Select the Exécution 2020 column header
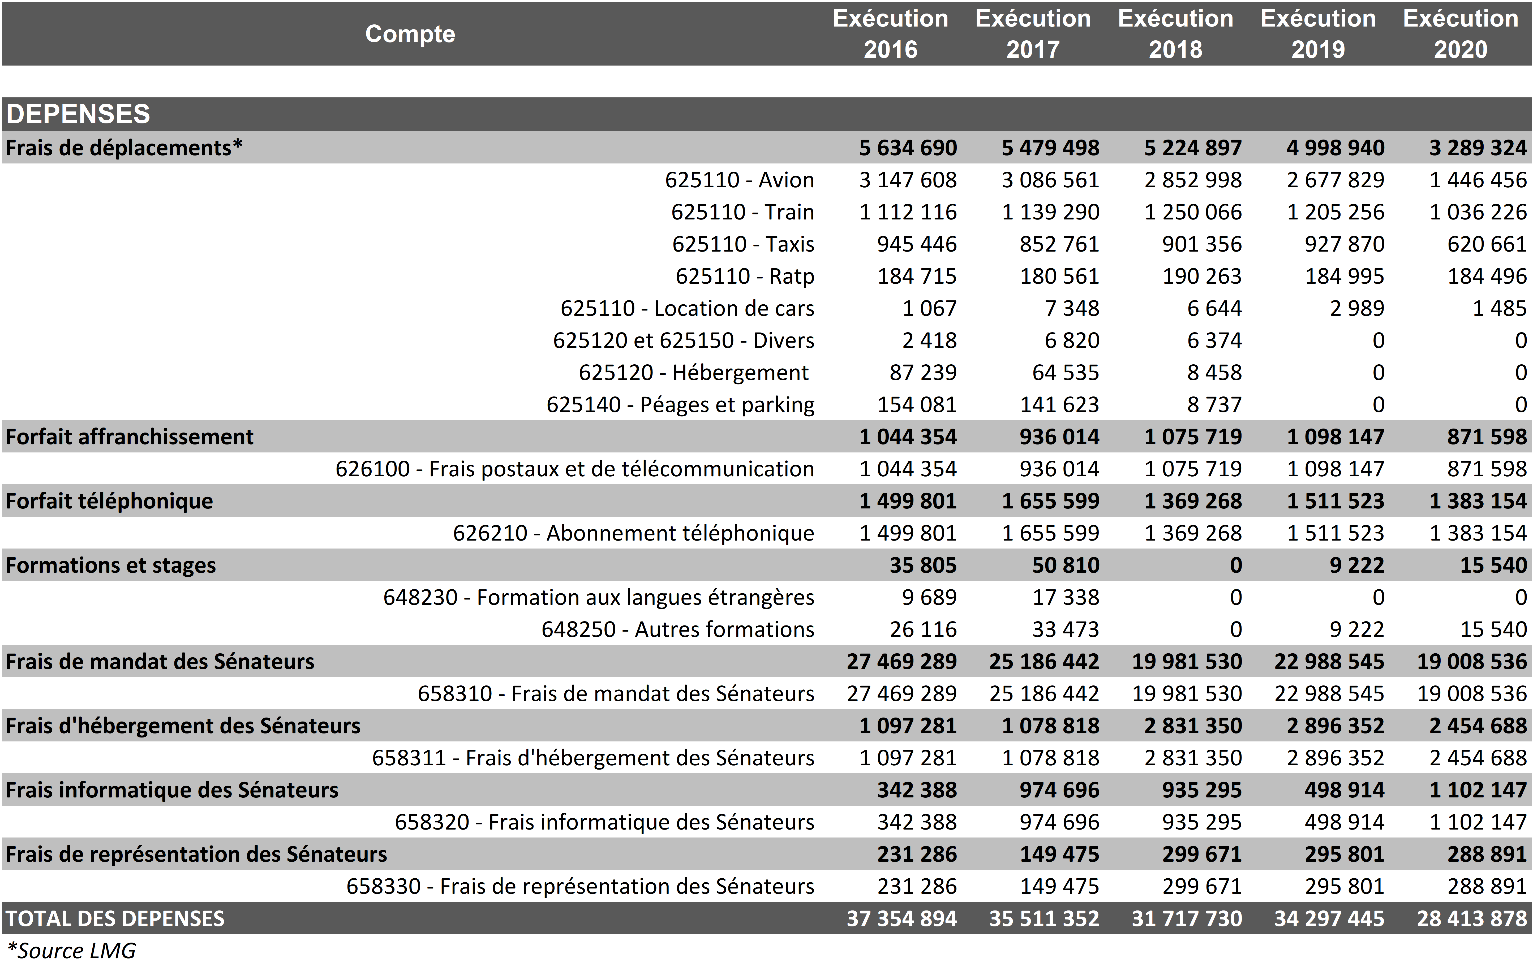The width and height of the screenshot is (1533, 967). pyautogui.click(x=1461, y=34)
